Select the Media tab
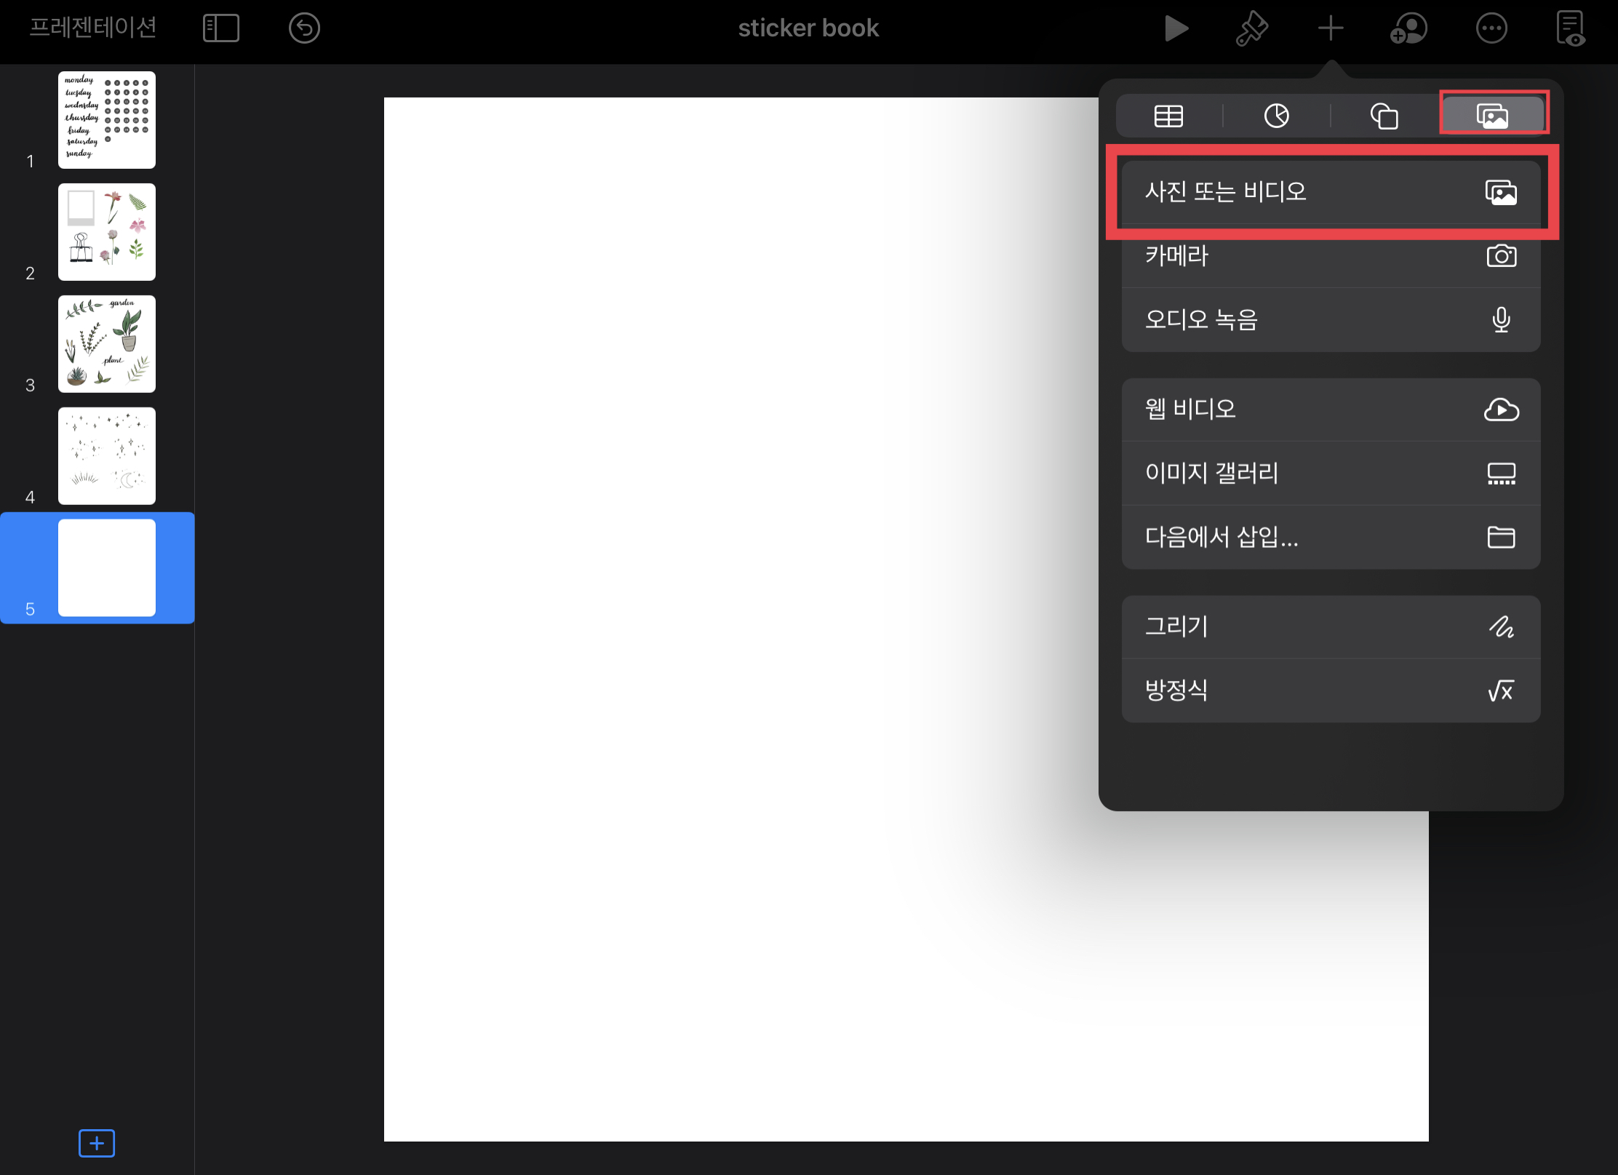This screenshot has height=1175, width=1618. (1492, 116)
